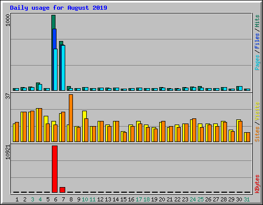The image size is (263, 205).
Task: Click the orange 'Sites' legend label
Action: [257, 134]
